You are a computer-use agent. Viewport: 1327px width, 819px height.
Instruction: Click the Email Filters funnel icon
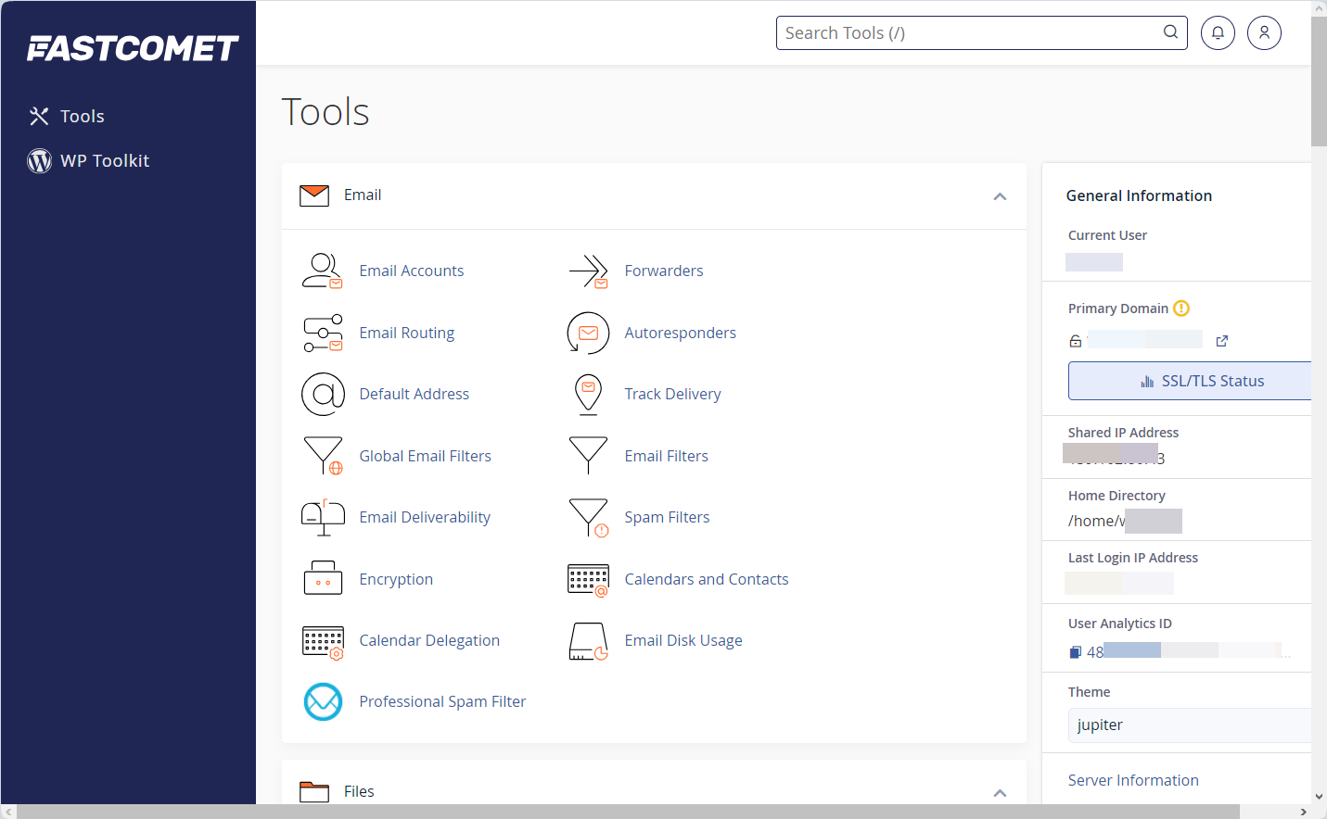(588, 456)
